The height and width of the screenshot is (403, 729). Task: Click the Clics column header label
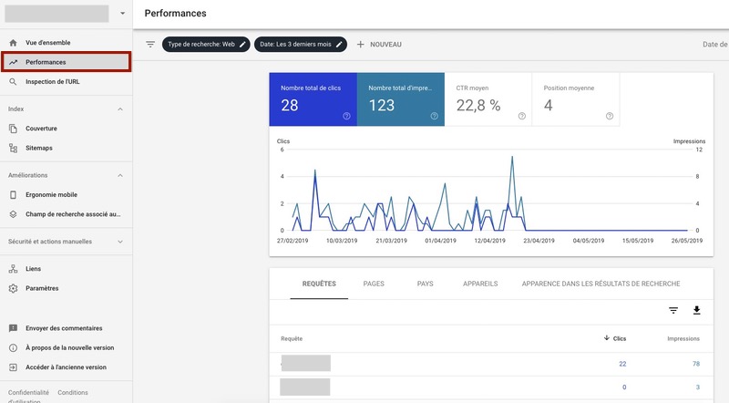click(620, 339)
